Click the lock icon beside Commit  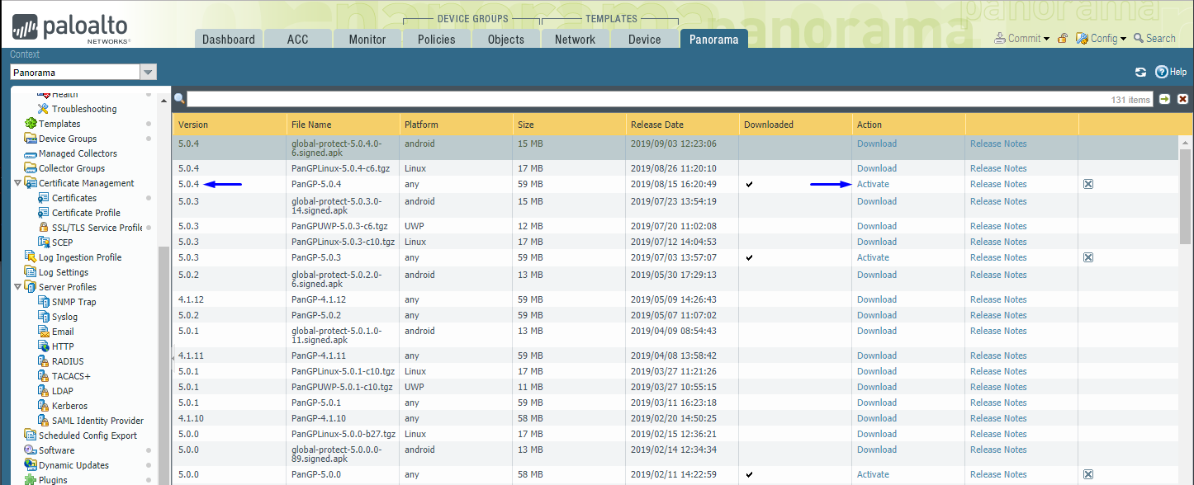click(1064, 38)
